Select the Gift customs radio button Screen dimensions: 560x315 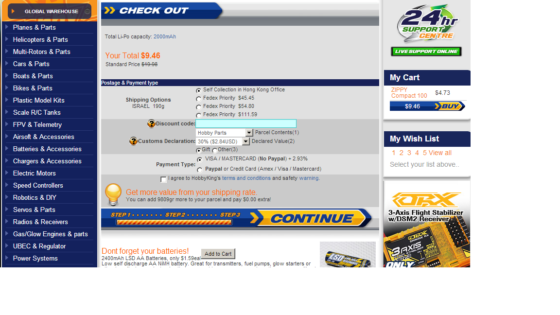[198, 150]
